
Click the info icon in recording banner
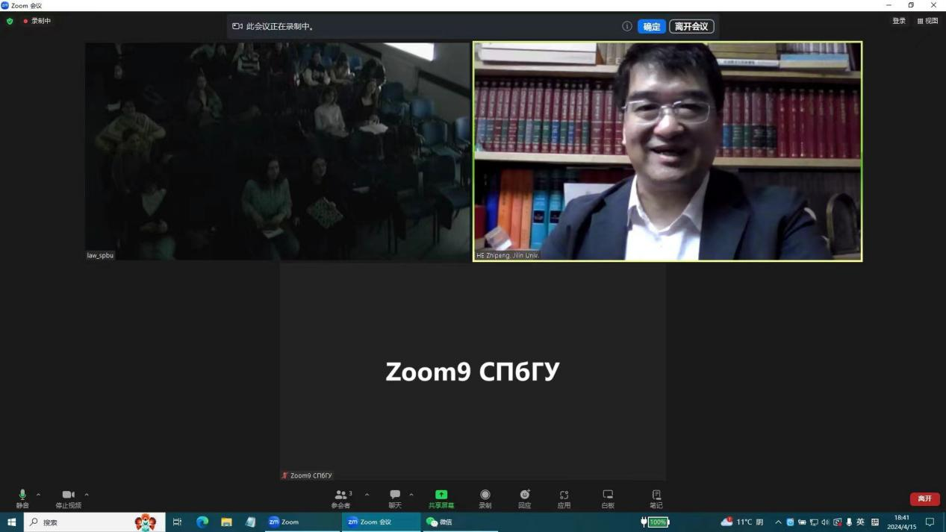pos(627,26)
